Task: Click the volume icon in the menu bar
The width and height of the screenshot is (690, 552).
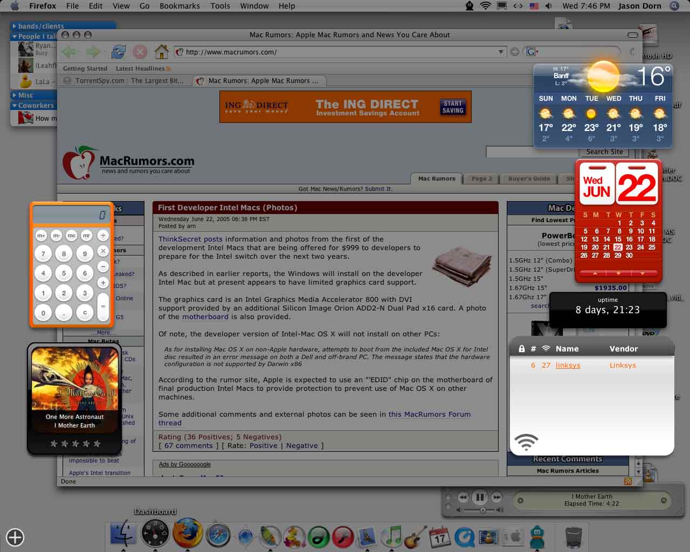Action: click(x=548, y=6)
